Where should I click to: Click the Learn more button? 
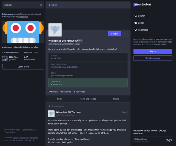click(x=23, y=67)
